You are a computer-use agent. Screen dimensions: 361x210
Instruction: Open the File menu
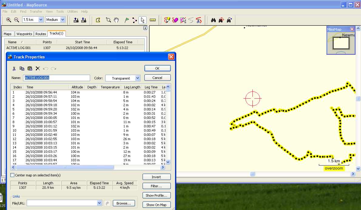pos(5,11)
